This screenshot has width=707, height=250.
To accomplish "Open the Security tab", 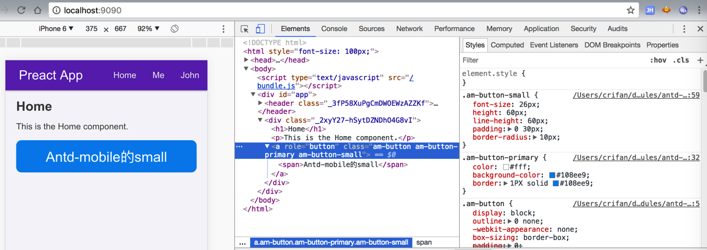I will click(x=583, y=29).
